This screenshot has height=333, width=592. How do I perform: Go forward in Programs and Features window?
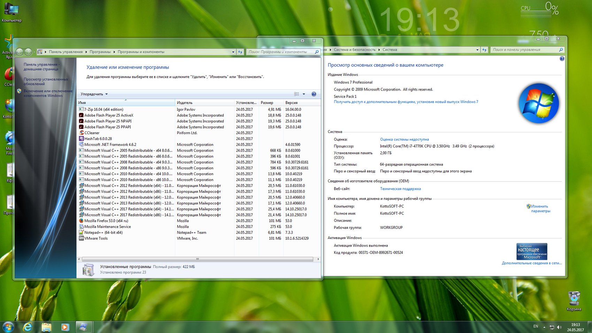click(x=28, y=52)
